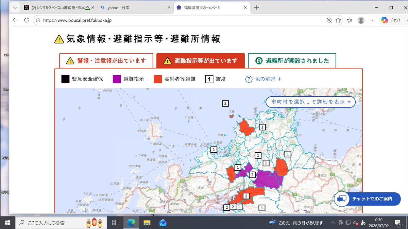Open the tab actions dropdown in Edge
This screenshot has height=229, width=408.
(15, 7)
